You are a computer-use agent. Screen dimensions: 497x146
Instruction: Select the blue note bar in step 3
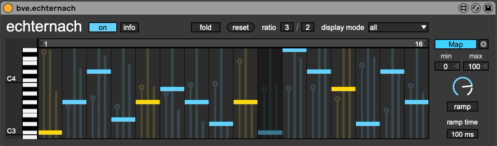pyautogui.click(x=99, y=71)
